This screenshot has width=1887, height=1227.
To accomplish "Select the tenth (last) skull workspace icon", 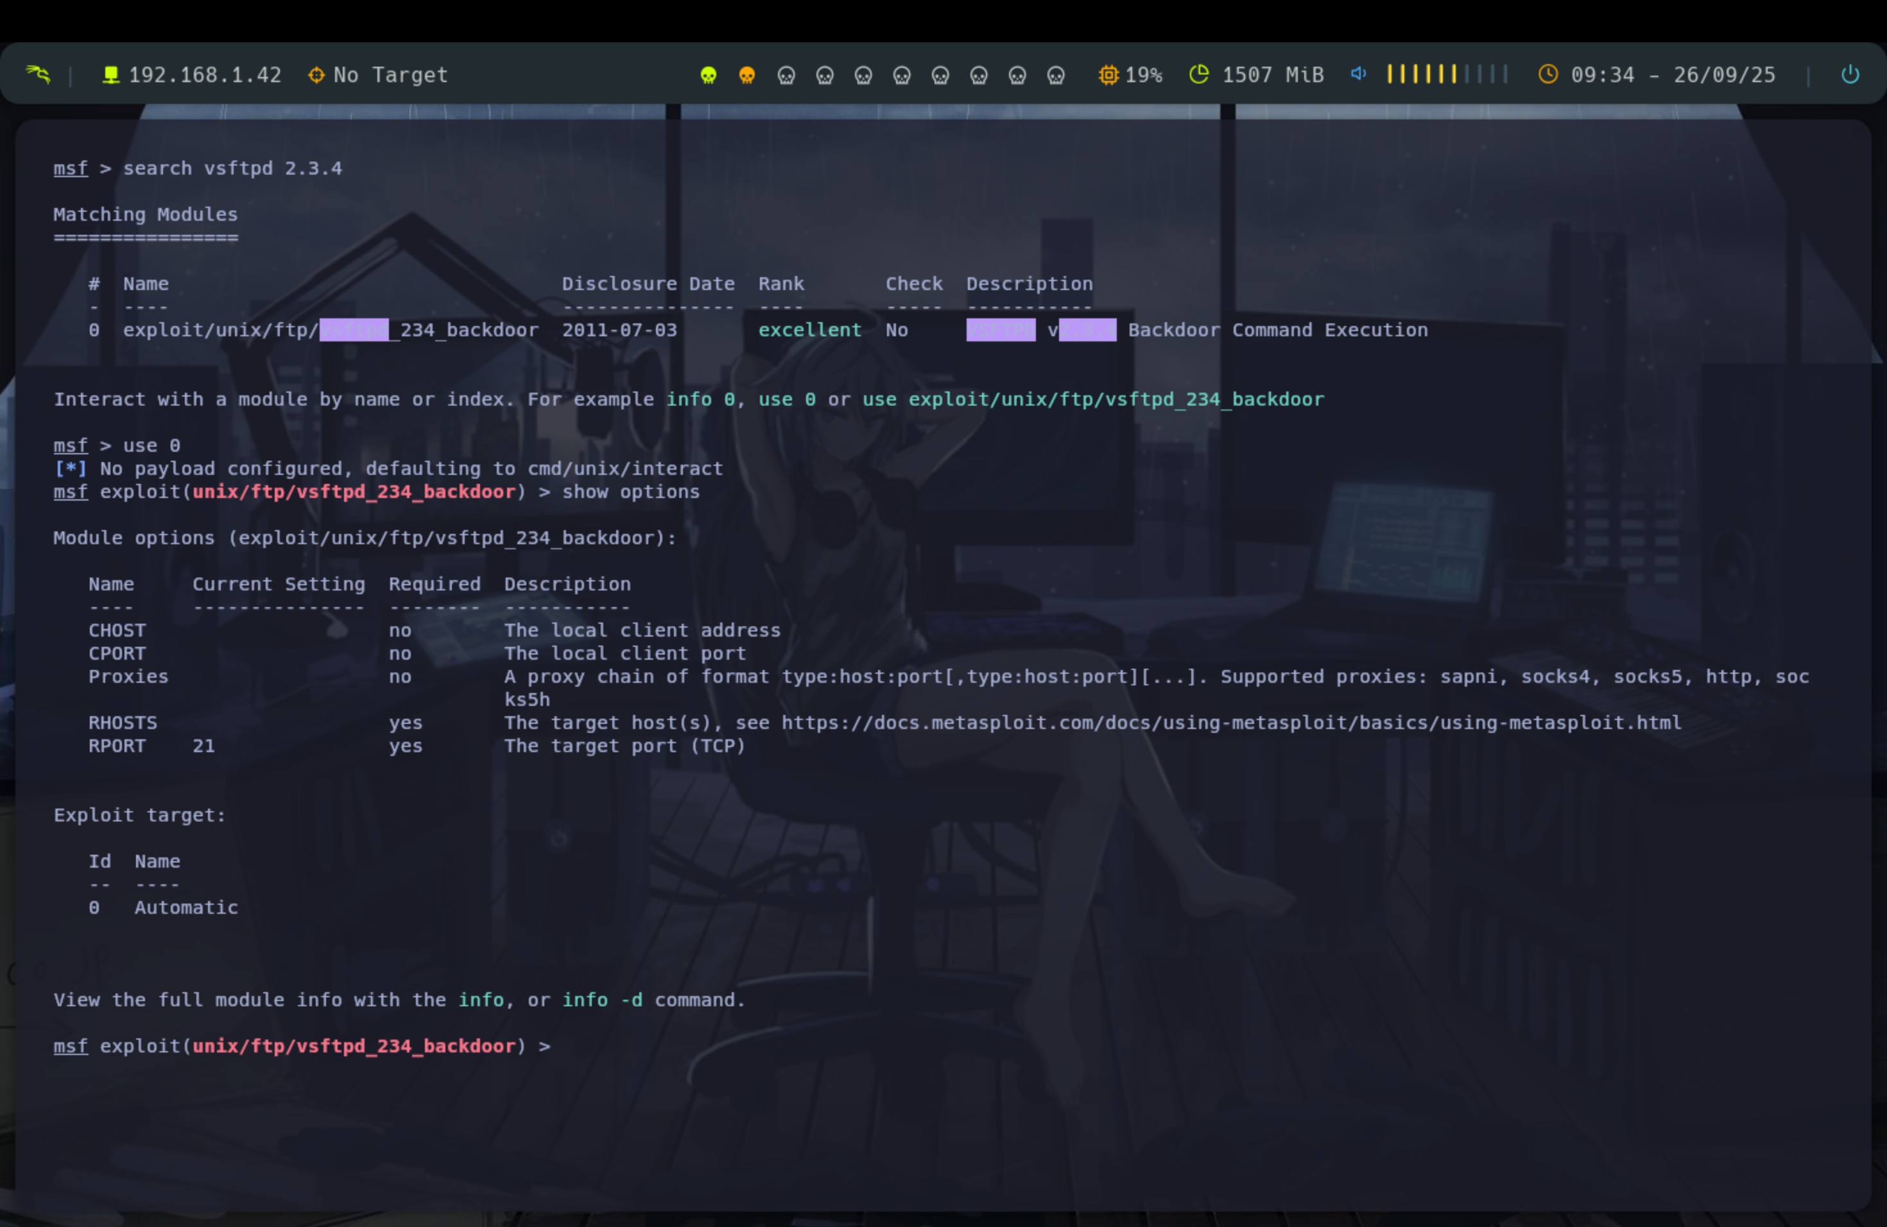I will coord(1055,75).
